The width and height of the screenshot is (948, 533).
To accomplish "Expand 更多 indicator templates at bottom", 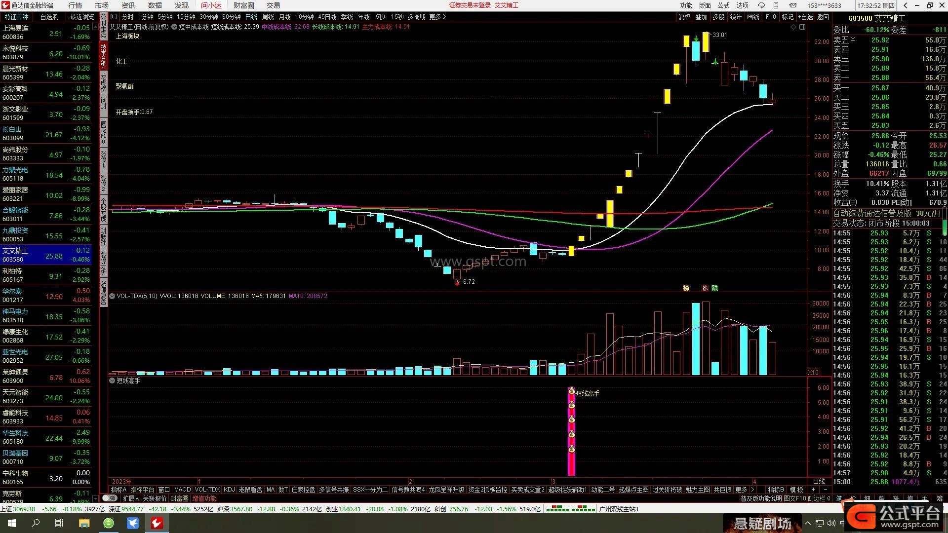I will (742, 490).
